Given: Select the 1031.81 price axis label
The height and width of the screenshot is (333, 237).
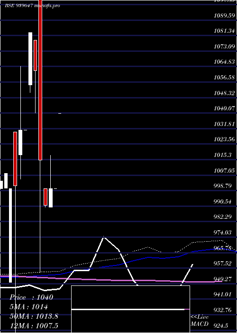Looking at the screenshot, I should (x=224, y=124).
